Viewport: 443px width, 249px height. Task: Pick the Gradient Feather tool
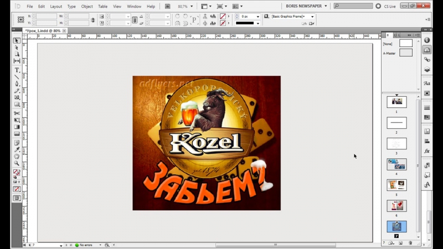(x=17, y=133)
